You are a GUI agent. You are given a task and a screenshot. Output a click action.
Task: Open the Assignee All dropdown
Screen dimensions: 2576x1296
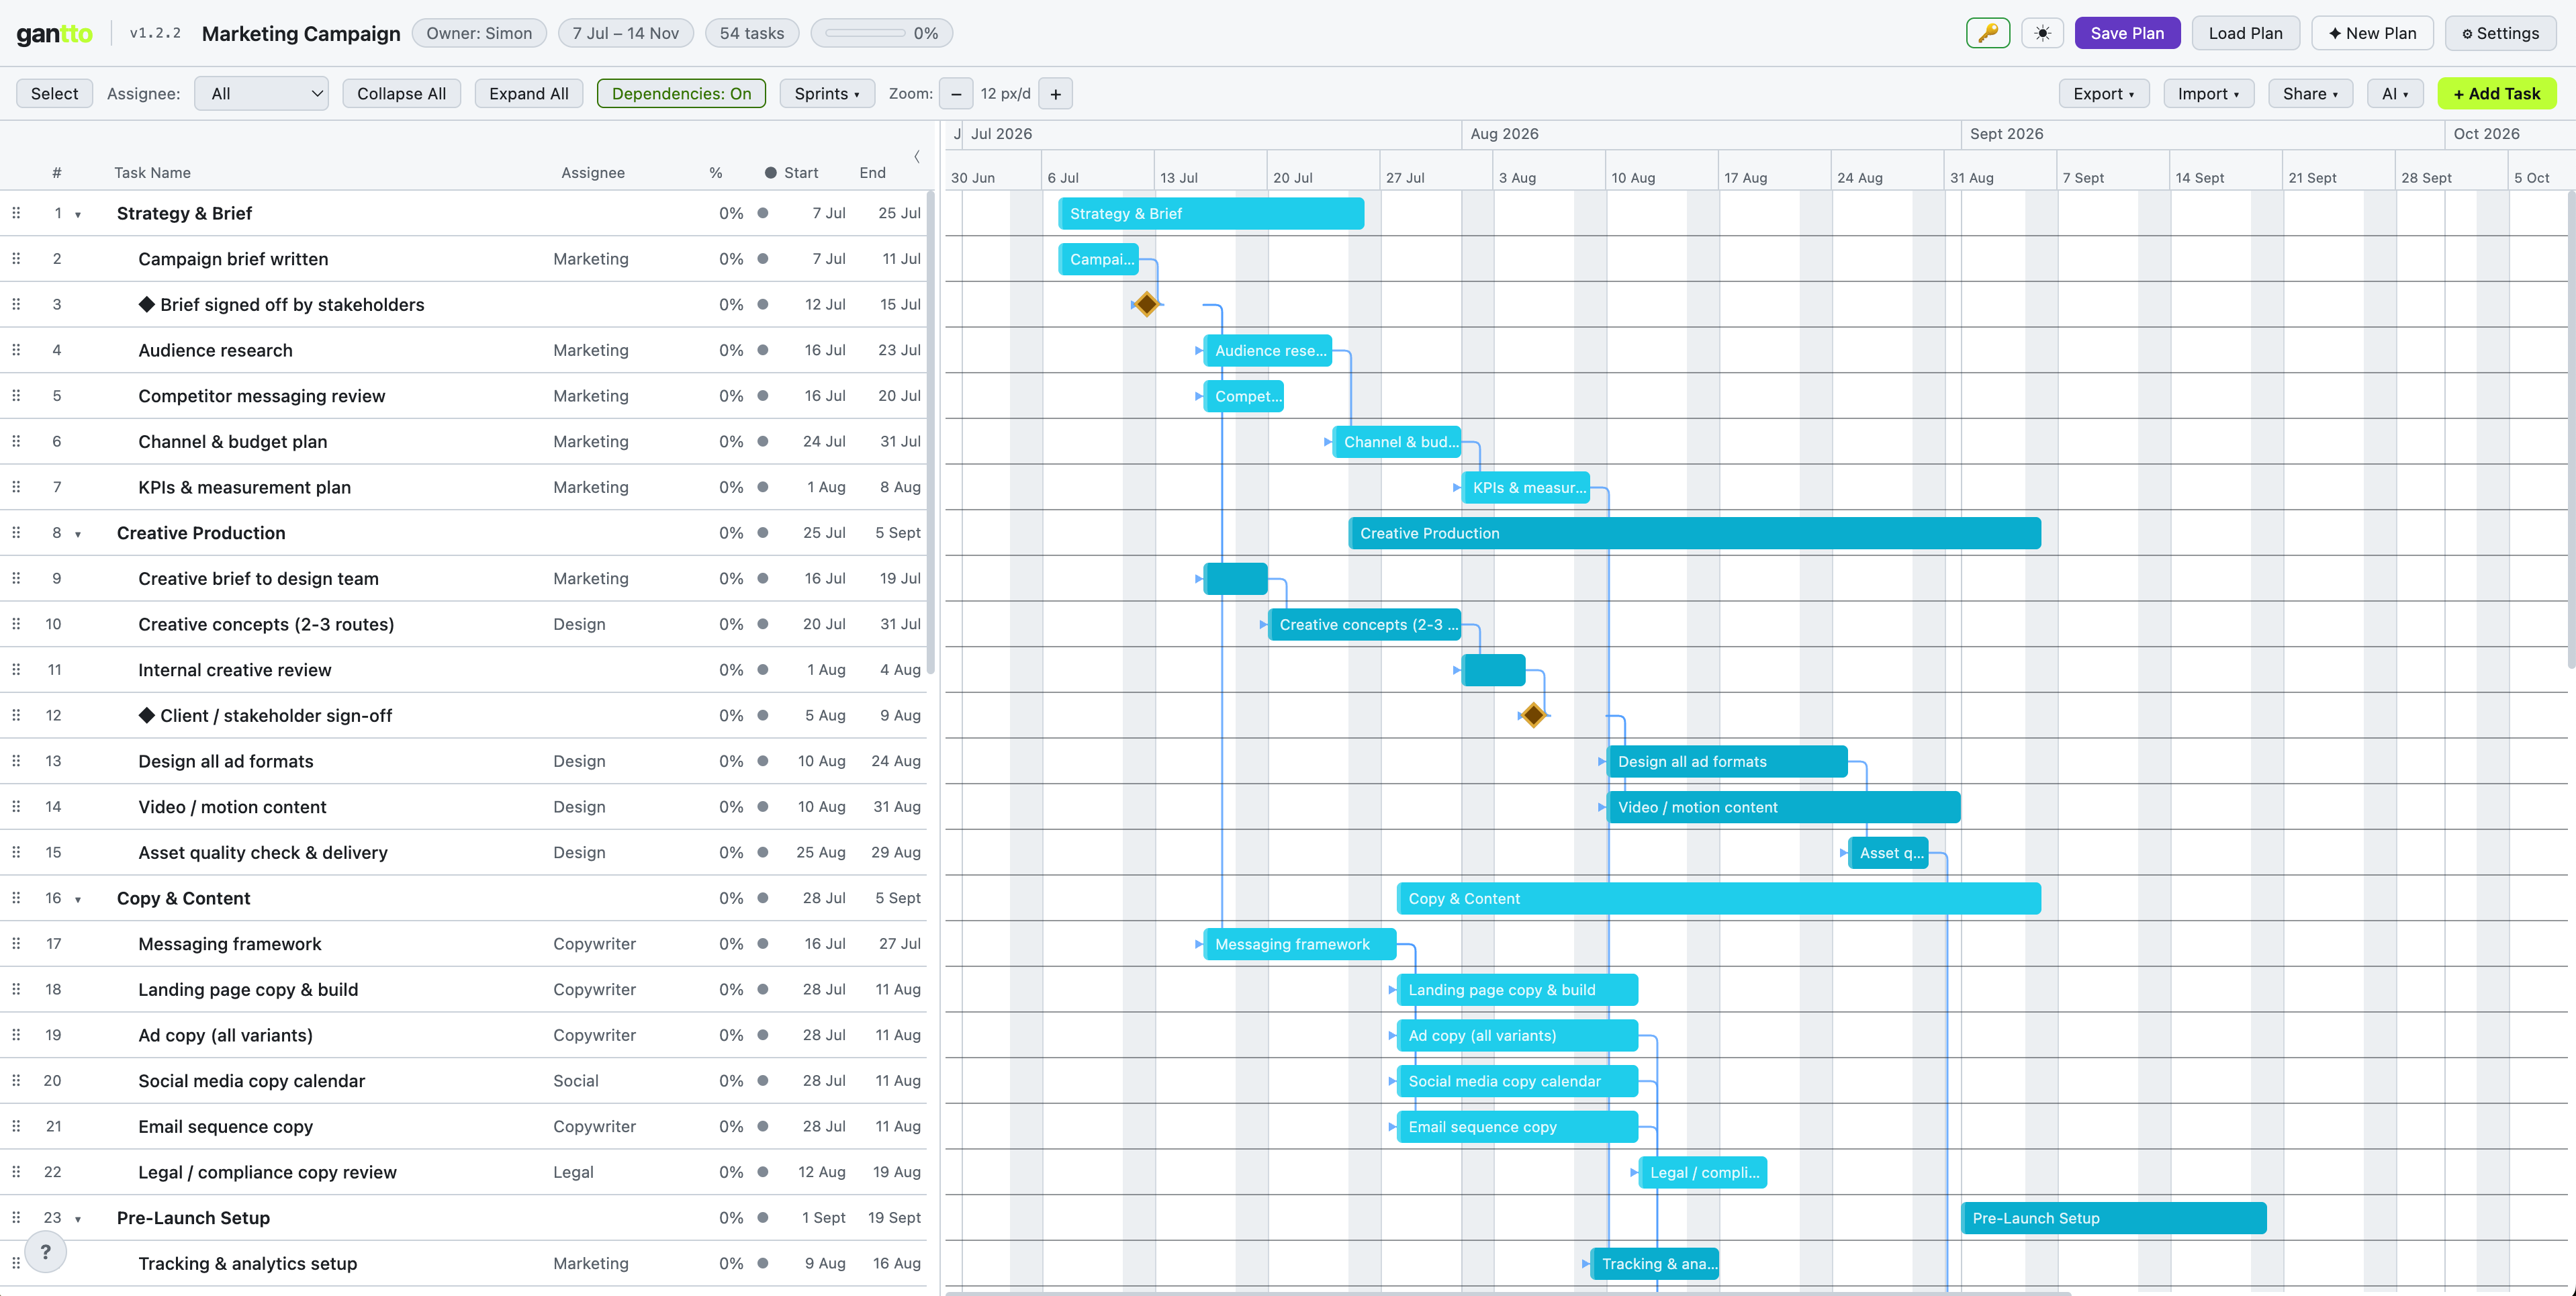point(262,94)
